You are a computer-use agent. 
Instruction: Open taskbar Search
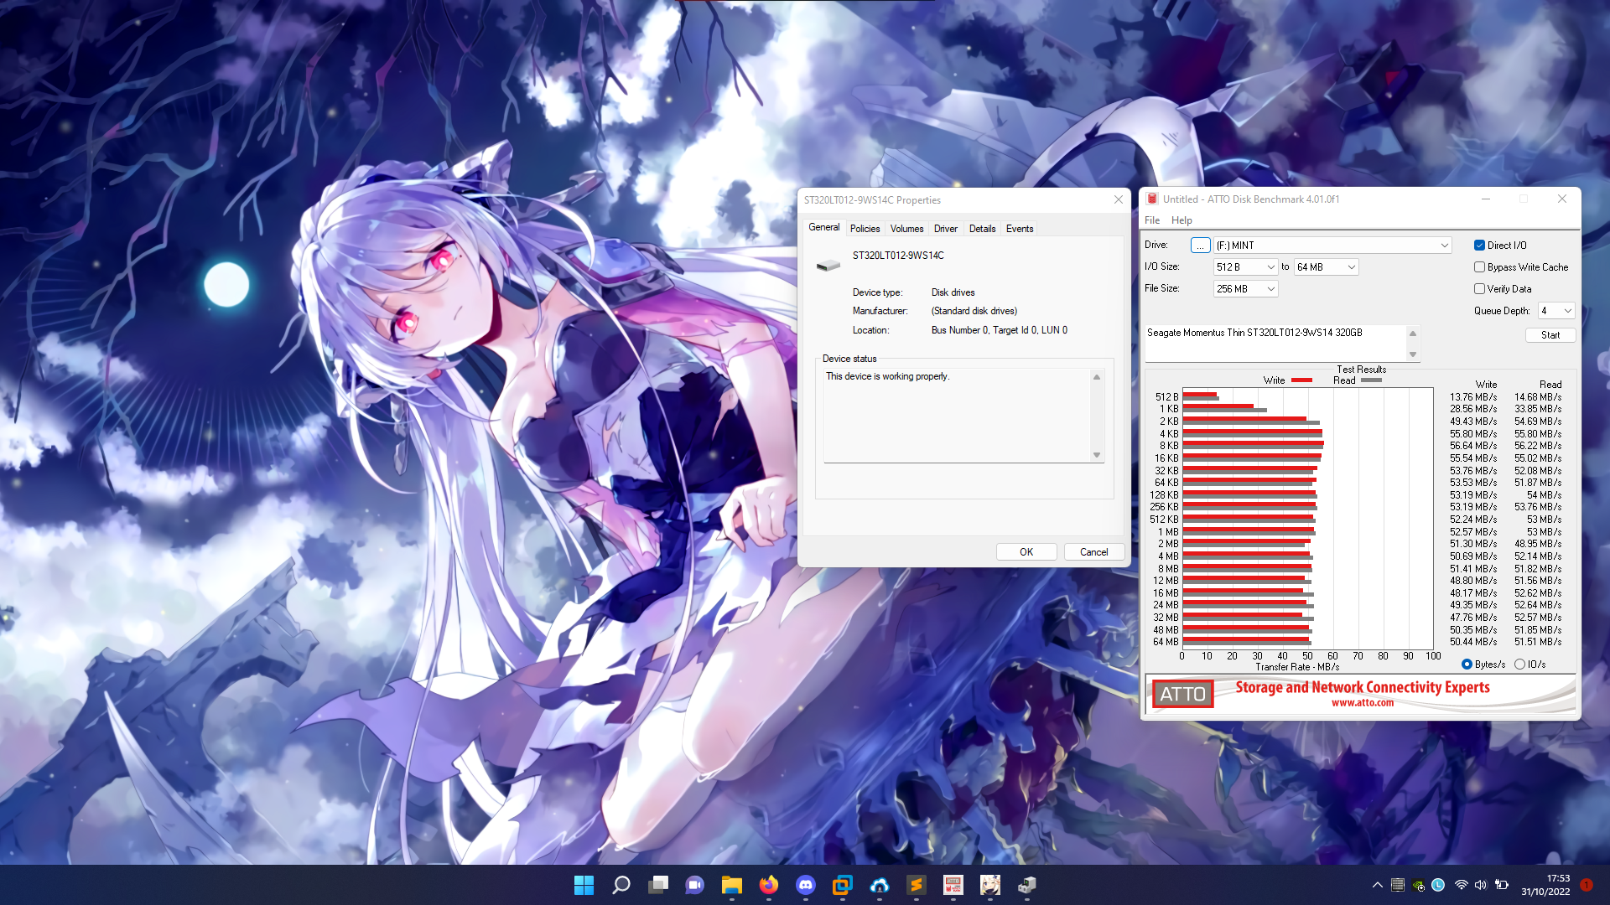coord(621,885)
